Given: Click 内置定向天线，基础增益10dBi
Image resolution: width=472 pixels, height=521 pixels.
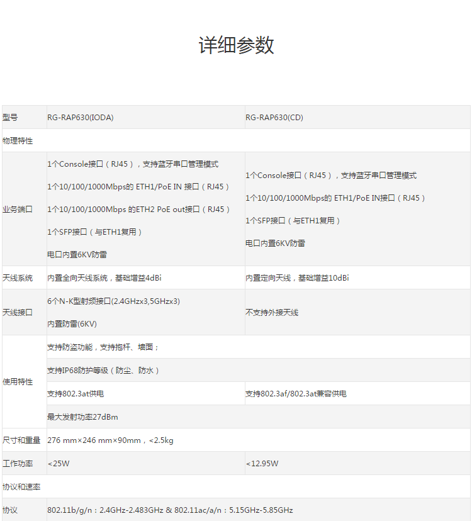Looking at the screenshot, I should (x=297, y=277).
